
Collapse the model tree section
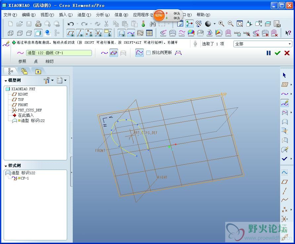(x=6, y=81)
